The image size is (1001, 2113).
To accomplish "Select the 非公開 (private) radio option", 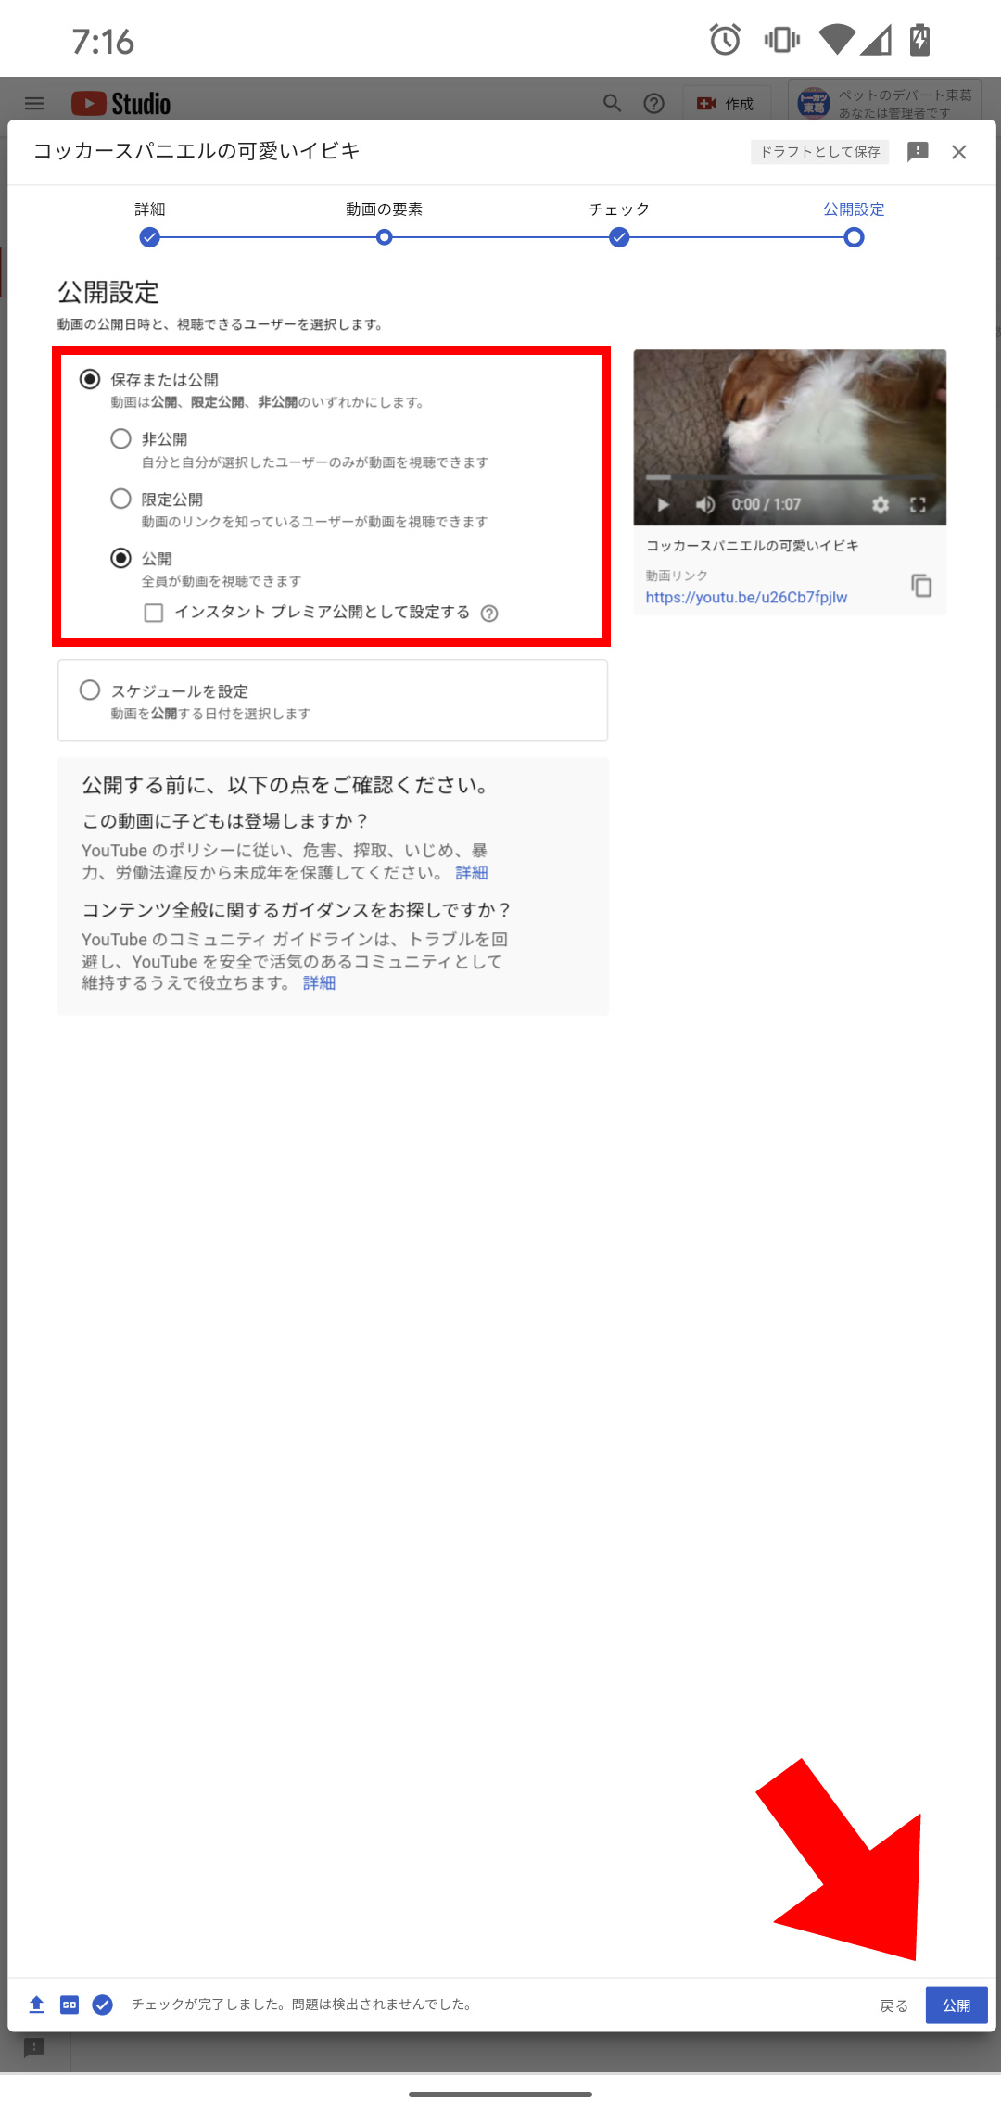I will pos(121,439).
